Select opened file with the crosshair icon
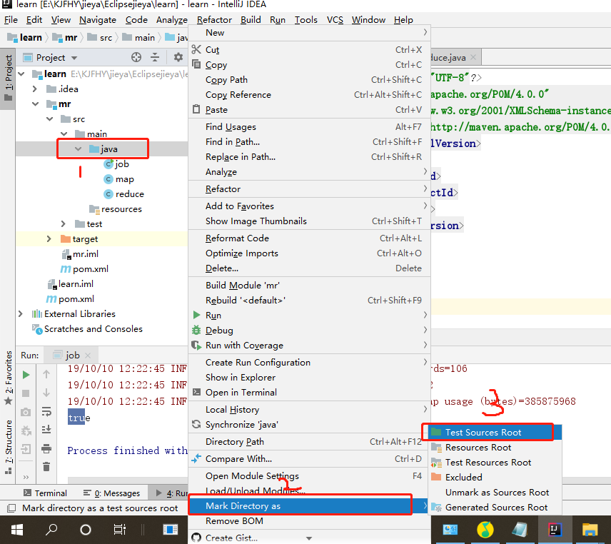 136,57
